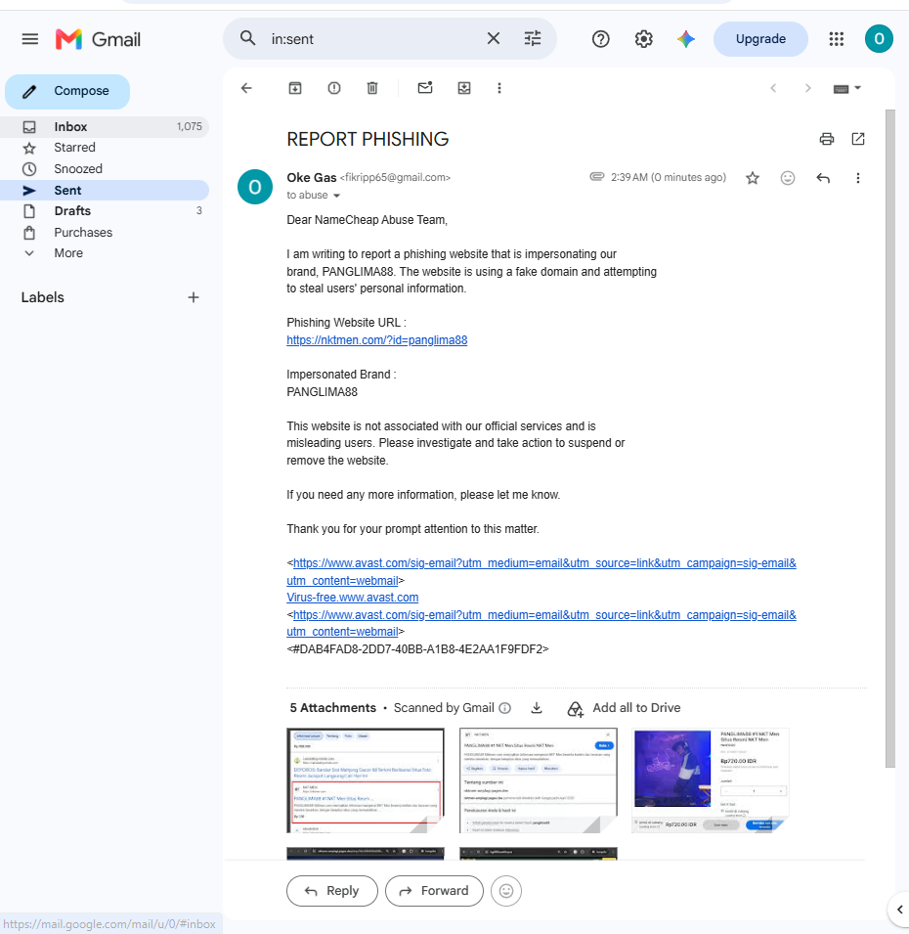909x934 pixels.
Task: Open the Settings gear icon
Action: (x=643, y=39)
